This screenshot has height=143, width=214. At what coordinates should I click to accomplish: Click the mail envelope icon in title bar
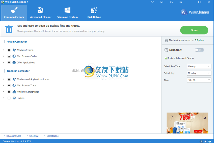coord(152,2)
